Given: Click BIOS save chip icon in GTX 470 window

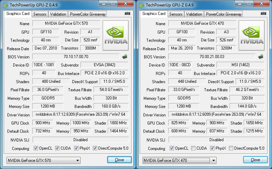Looking at the screenshot, I should pyautogui.click(x=261, y=57).
